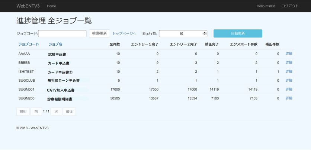Click the WebENTV3 brand logo link
Image resolution: width=311 pixels, height=150 pixels.
(28, 6)
